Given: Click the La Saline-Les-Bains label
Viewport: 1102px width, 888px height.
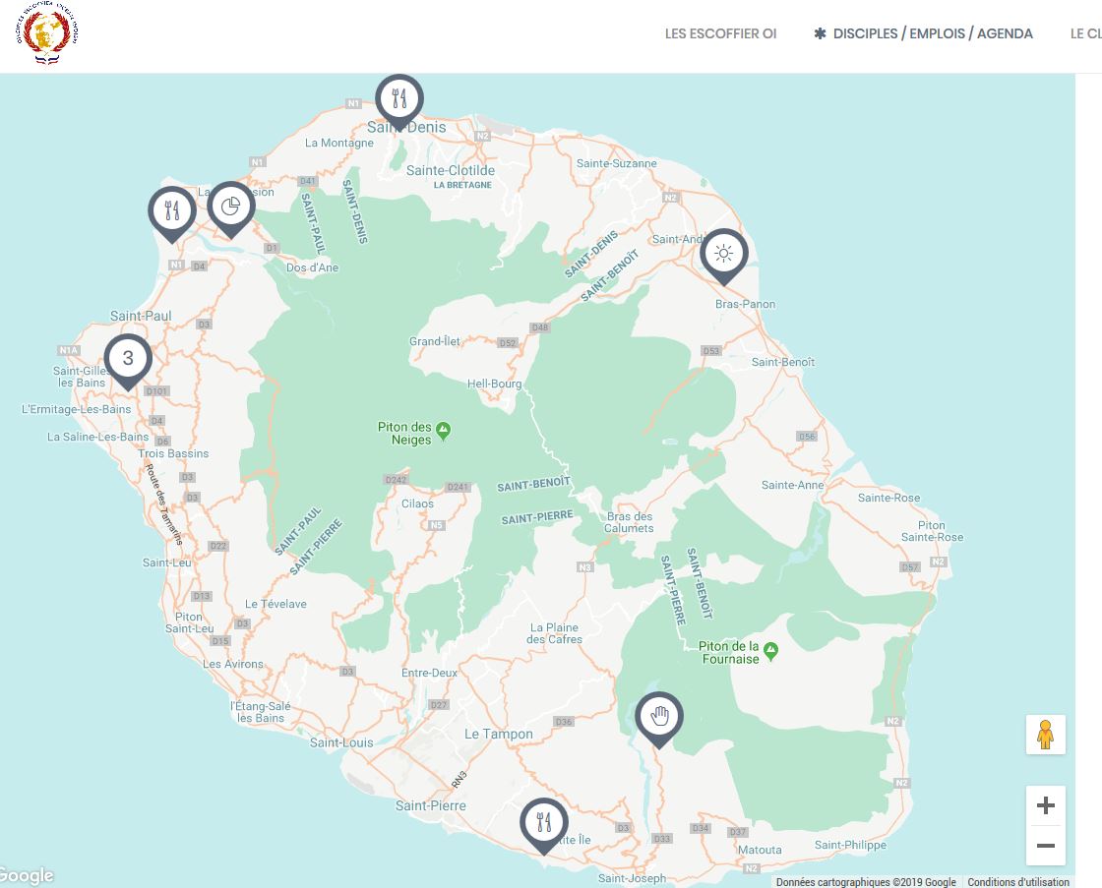Looking at the screenshot, I should [97, 437].
